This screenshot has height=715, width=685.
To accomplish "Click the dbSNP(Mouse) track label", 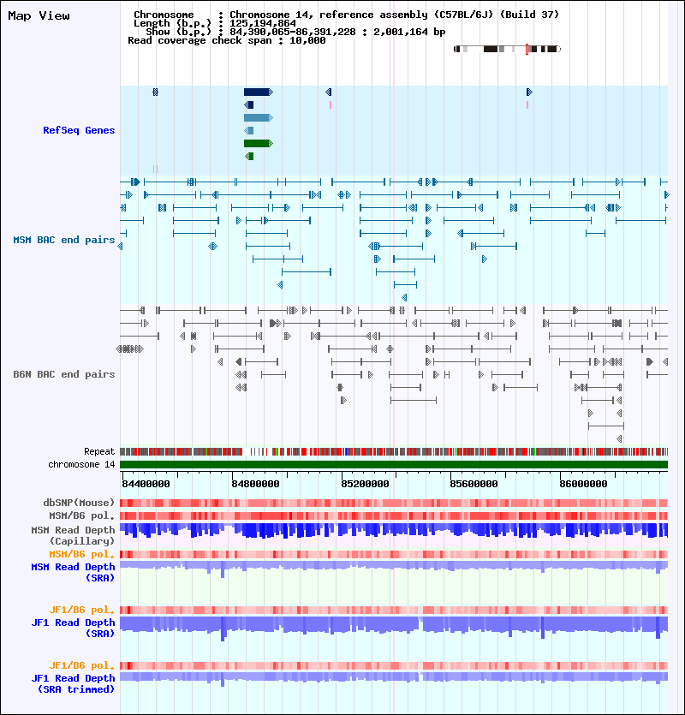I will point(79,503).
